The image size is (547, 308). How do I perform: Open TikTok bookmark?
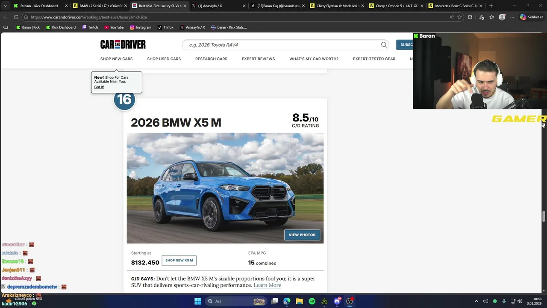tap(165, 27)
